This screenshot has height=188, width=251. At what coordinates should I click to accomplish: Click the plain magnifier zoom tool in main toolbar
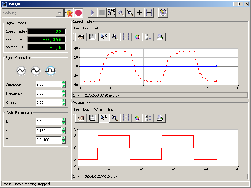[x=120, y=13]
